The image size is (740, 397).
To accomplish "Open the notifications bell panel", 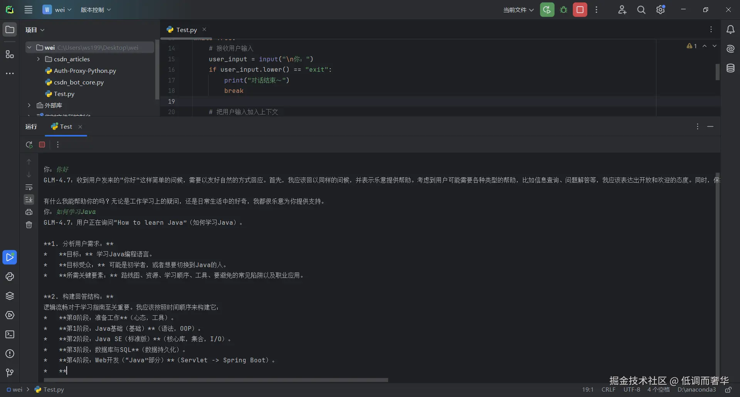I will click(730, 30).
